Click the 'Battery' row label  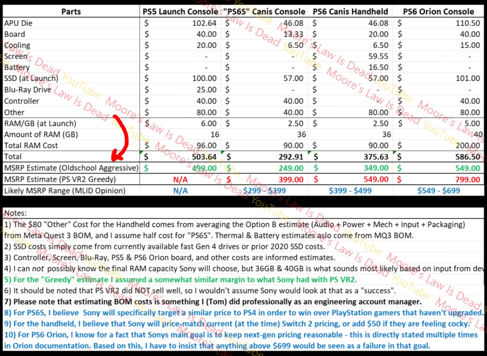pos(17,67)
